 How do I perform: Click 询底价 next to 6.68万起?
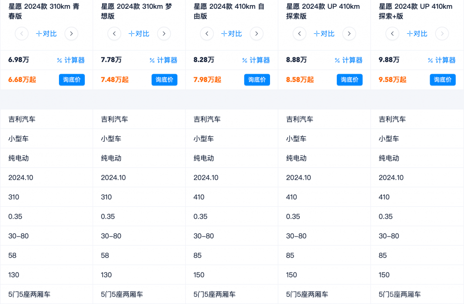72,80
